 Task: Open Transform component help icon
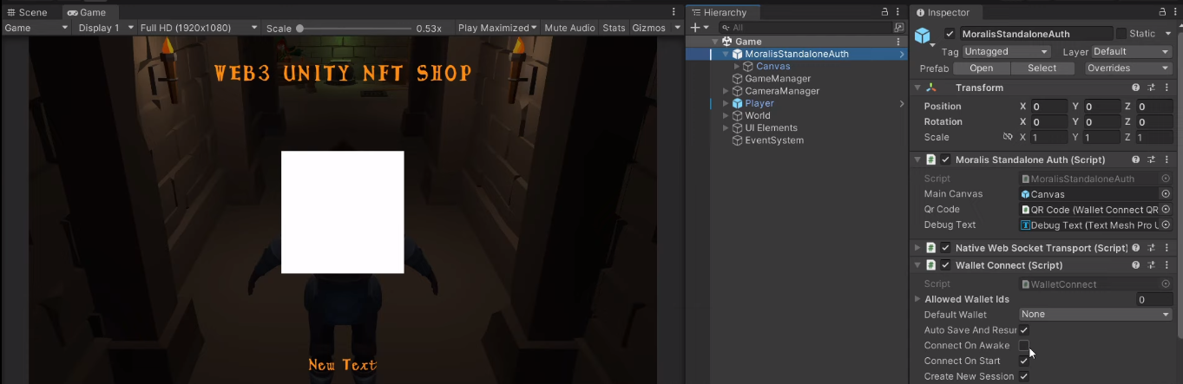pyautogui.click(x=1136, y=88)
